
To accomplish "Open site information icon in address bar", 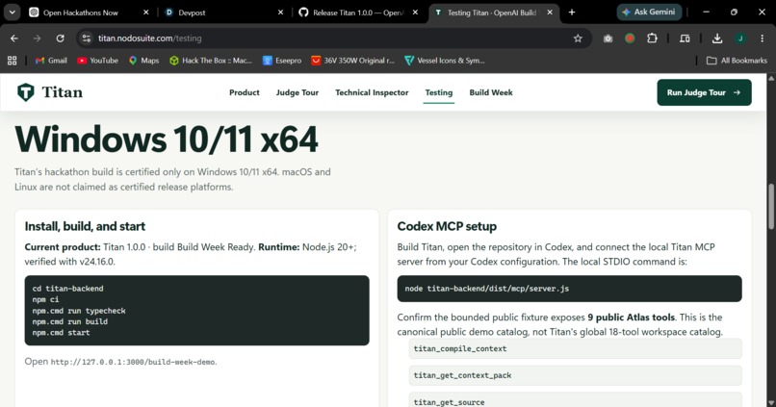I will click(87, 38).
